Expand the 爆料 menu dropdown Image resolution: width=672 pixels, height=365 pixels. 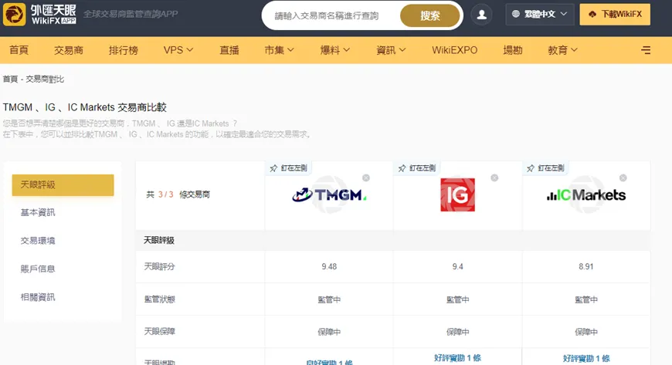[x=335, y=50]
